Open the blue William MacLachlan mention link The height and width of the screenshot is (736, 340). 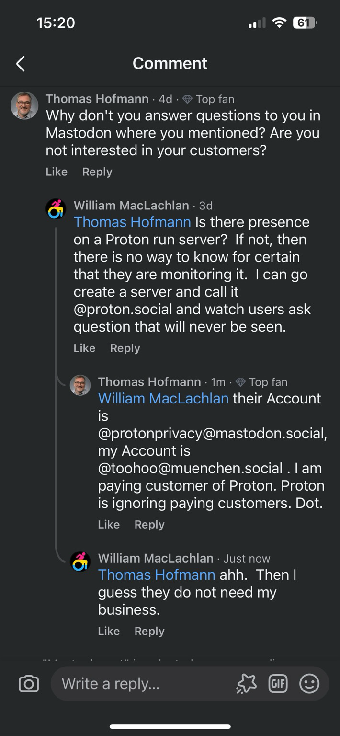click(x=163, y=399)
